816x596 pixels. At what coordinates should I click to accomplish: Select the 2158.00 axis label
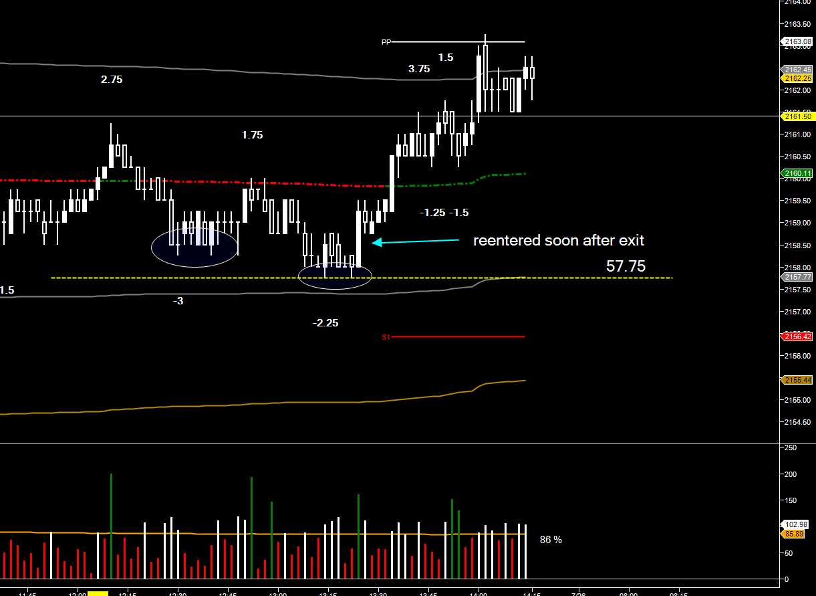point(797,267)
